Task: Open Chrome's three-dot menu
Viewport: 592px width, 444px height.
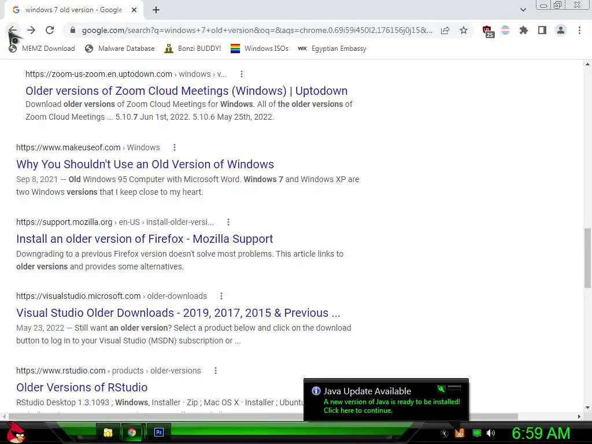Action: (579, 30)
